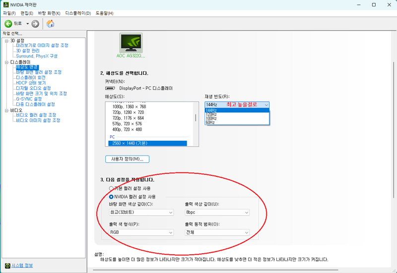Open the 편집(E) menu
397x273 pixels.
click(x=27, y=13)
